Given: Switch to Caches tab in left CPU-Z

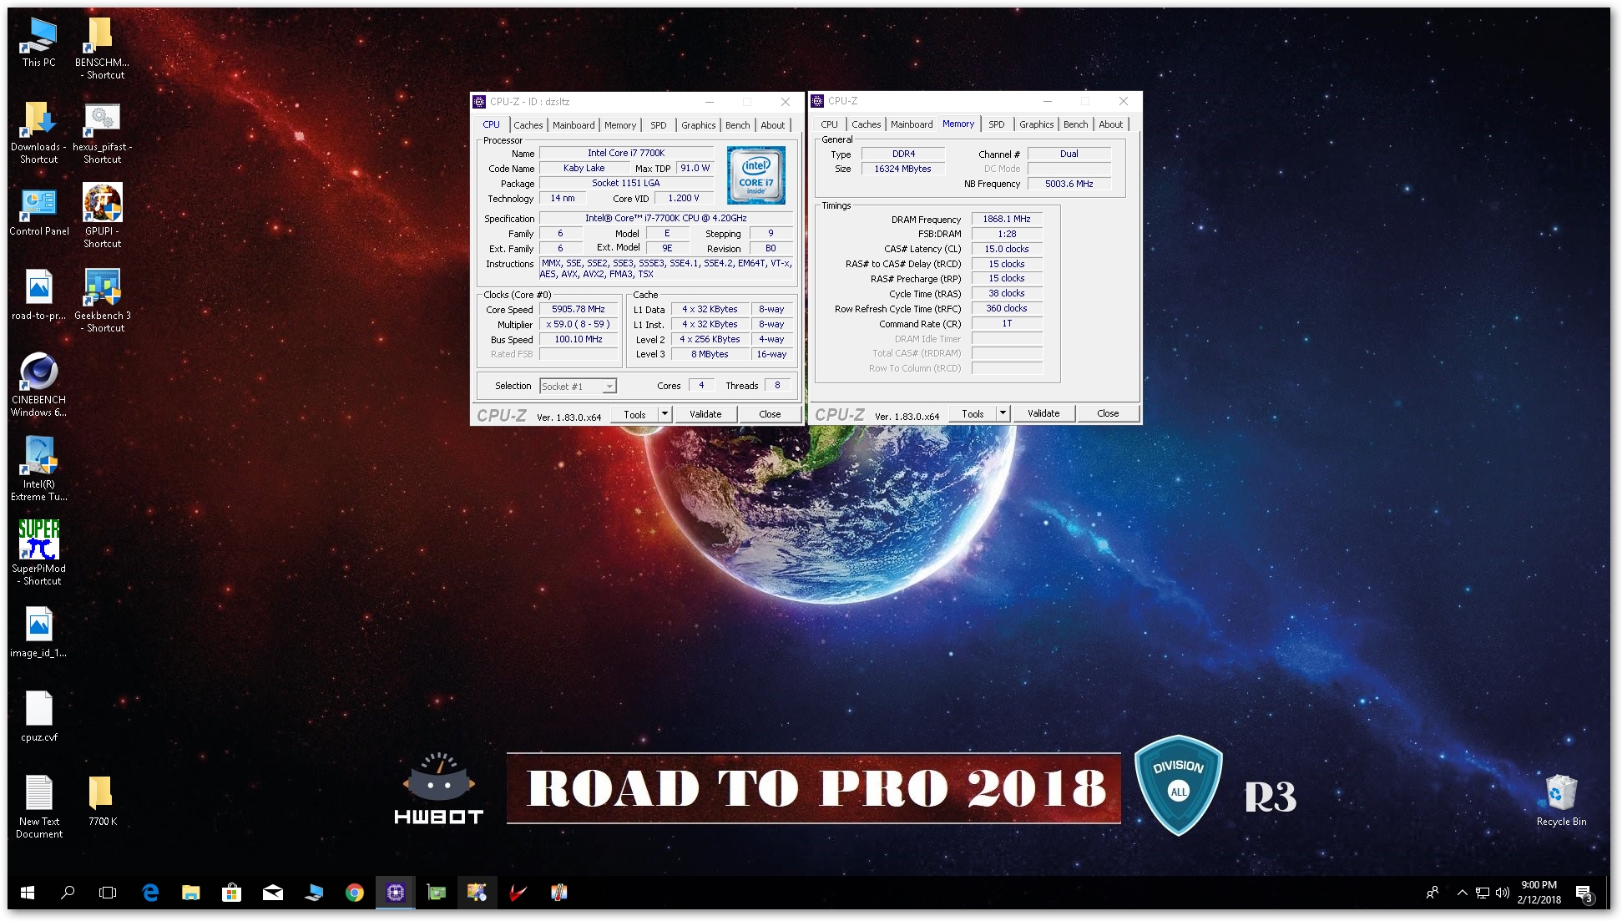Looking at the screenshot, I should (528, 125).
